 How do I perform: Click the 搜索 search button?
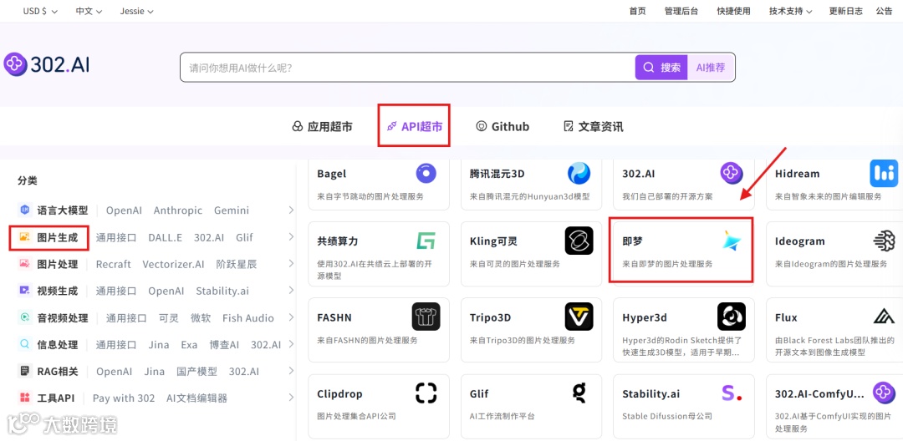tap(661, 68)
